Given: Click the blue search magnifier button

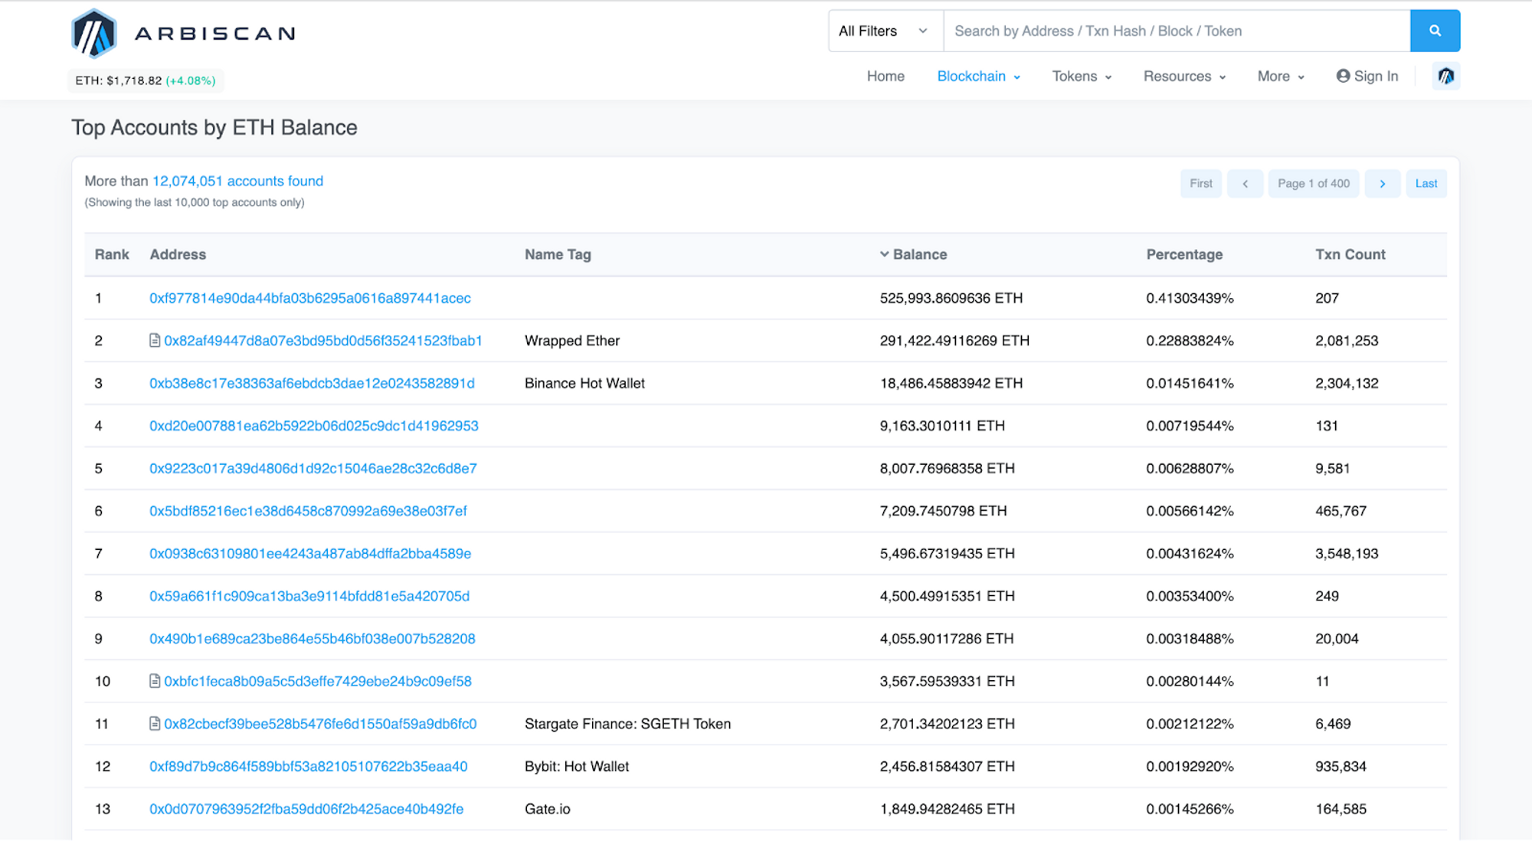Looking at the screenshot, I should [x=1435, y=31].
